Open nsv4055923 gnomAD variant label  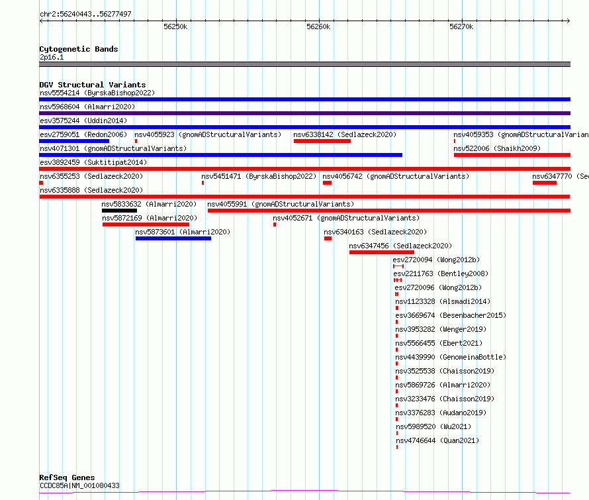point(208,134)
